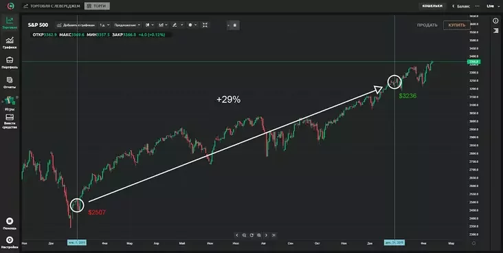Open the Игры games sidebar icon
Screen dimensions: 503x253
[10, 103]
